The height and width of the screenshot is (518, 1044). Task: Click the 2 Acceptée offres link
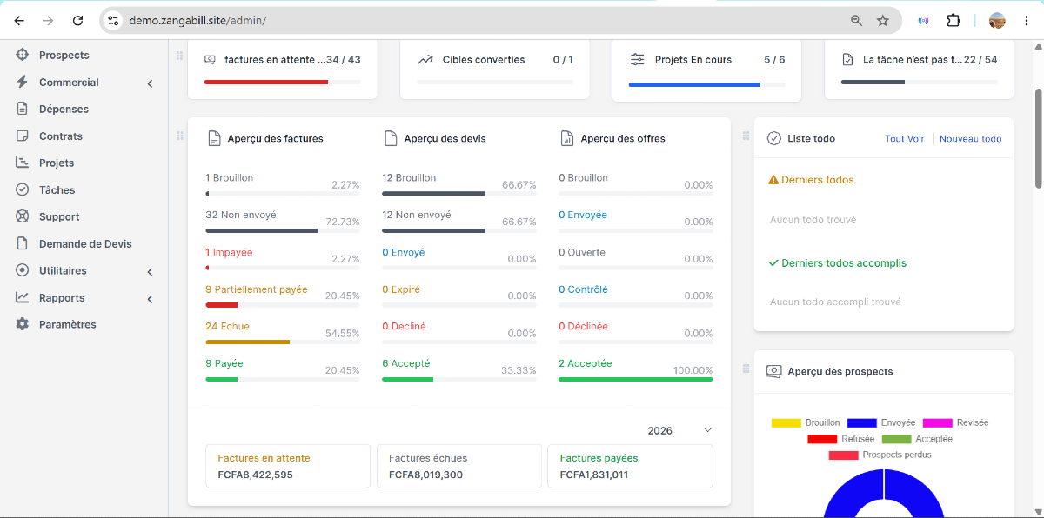[x=586, y=363]
